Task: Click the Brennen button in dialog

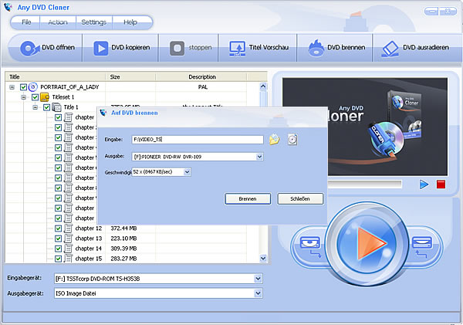Action: tap(248, 199)
